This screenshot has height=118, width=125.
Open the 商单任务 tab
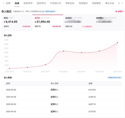click(70, 3)
